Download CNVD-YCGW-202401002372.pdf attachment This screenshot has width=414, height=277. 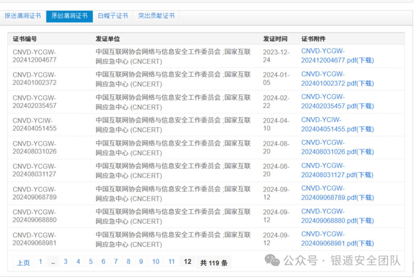(x=337, y=79)
